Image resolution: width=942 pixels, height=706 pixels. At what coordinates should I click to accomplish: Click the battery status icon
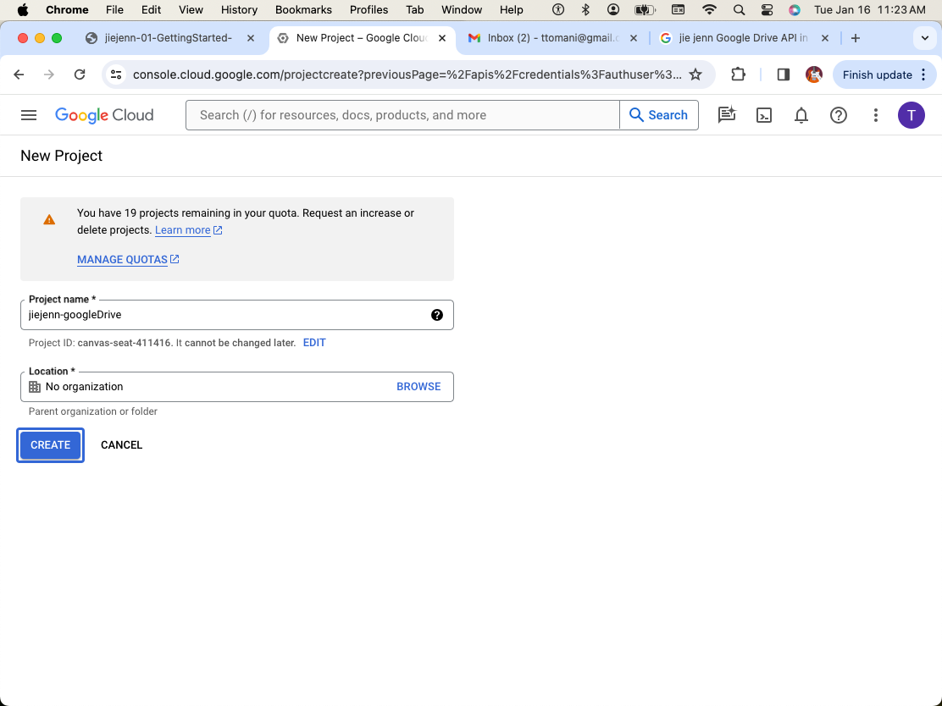tap(645, 9)
